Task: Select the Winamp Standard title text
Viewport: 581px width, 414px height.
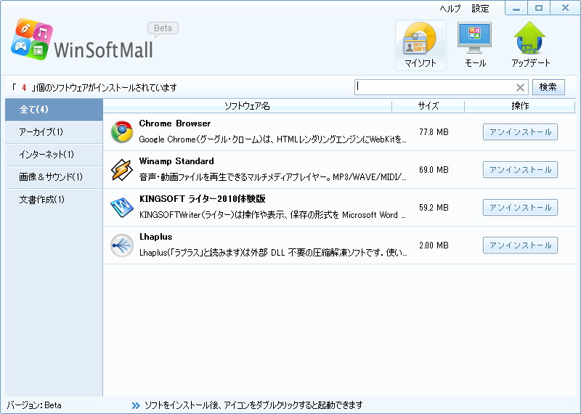Action: pyautogui.click(x=176, y=161)
